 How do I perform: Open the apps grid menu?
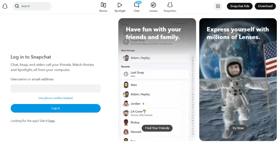[x=218, y=6]
